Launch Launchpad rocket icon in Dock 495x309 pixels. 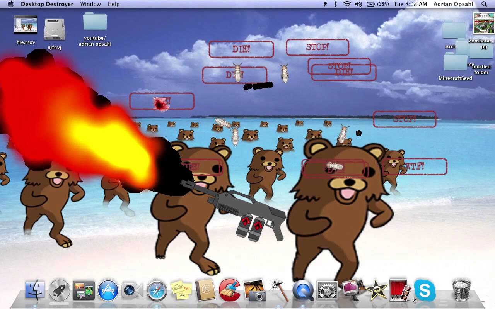tap(60, 290)
